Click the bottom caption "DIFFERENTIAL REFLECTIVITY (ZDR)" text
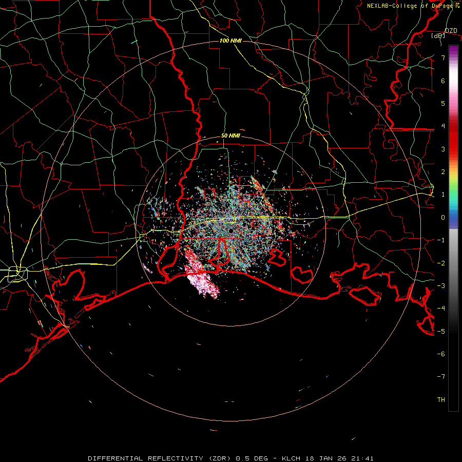Image resolution: width=462 pixels, height=462 pixels. (x=160, y=458)
